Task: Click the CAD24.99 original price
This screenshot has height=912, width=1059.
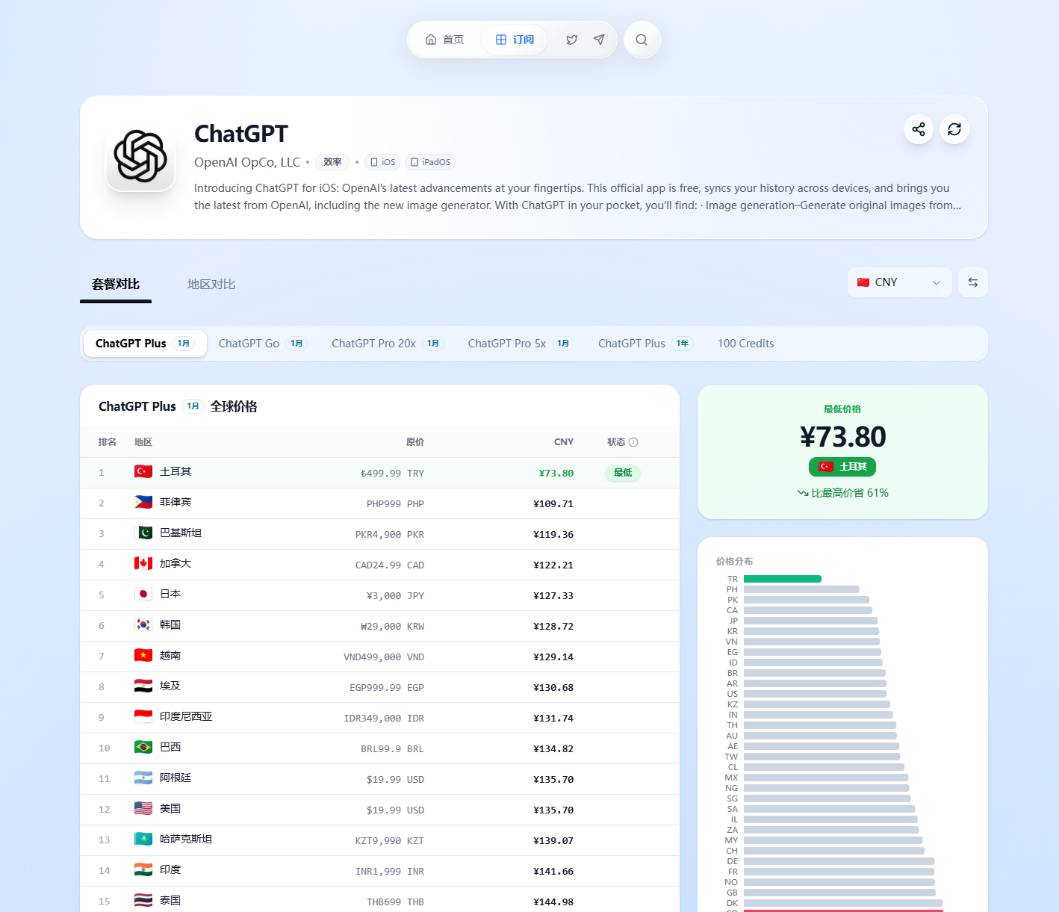Action: [390, 565]
